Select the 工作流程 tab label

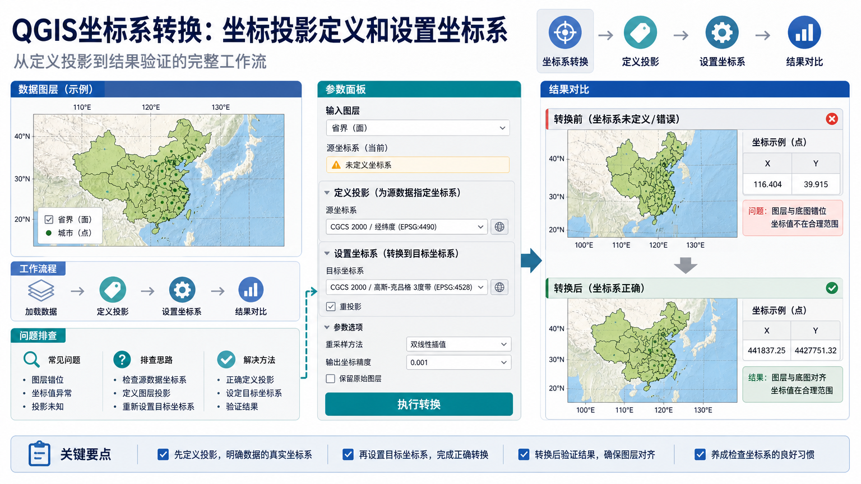tap(38, 269)
